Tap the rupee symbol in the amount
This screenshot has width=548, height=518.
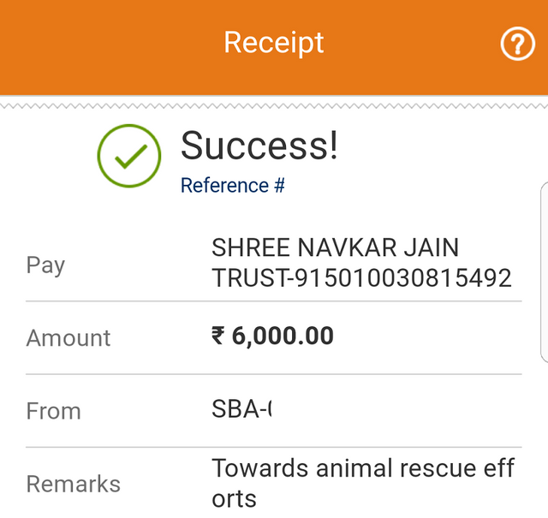click(x=217, y=336)
